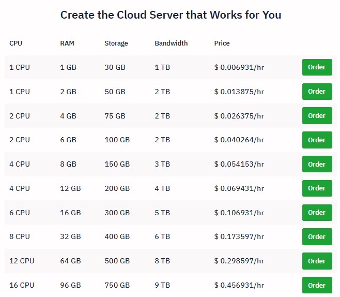Click Order for the 75 GB storage plan
Screen dimensions: 340x297
click(x=317, y=116)
